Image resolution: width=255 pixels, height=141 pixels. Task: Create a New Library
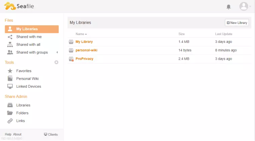click(x=237, y=23)
